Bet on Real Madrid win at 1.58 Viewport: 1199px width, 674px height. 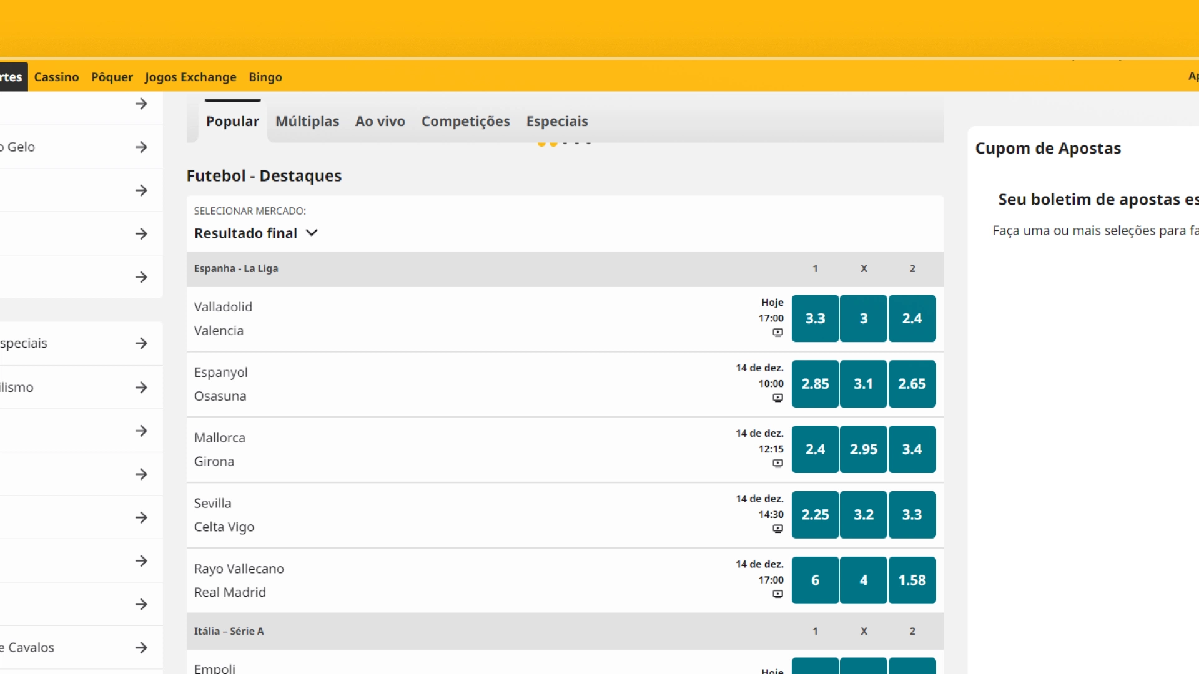click(x=912, y=580)
